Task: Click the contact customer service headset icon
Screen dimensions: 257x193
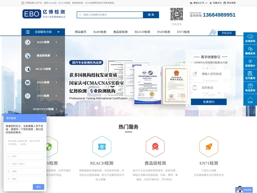Action: [x=225, y=3]
